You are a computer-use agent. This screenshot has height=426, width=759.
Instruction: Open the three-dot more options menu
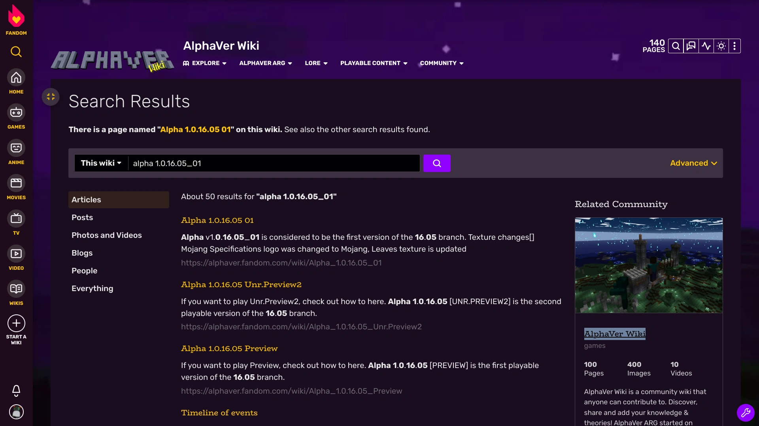(x=734, y=46)
